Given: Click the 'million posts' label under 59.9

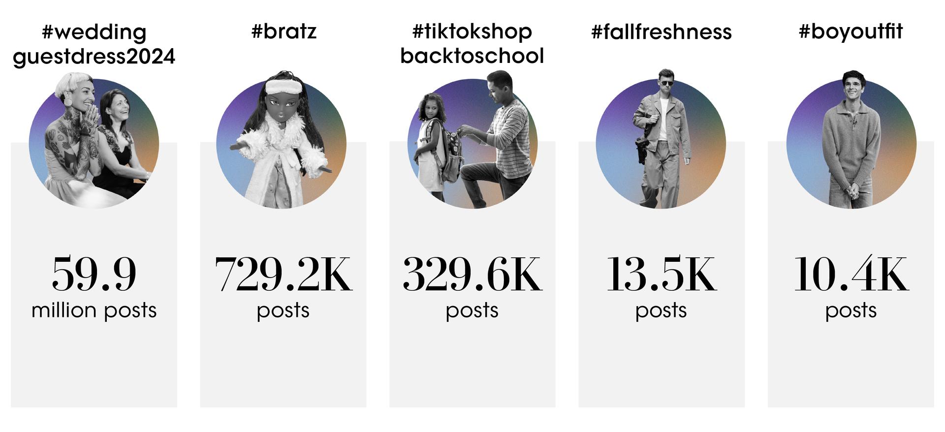Looking at the screenshot, I should pos(94,311).
